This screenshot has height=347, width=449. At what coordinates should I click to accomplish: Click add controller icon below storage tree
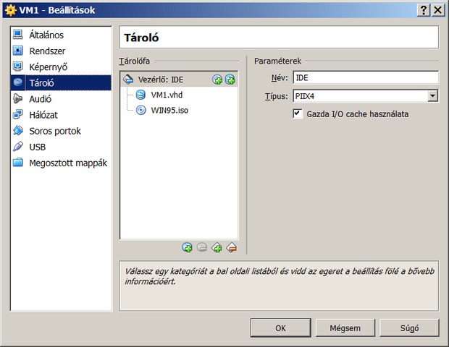coord(217,247)
